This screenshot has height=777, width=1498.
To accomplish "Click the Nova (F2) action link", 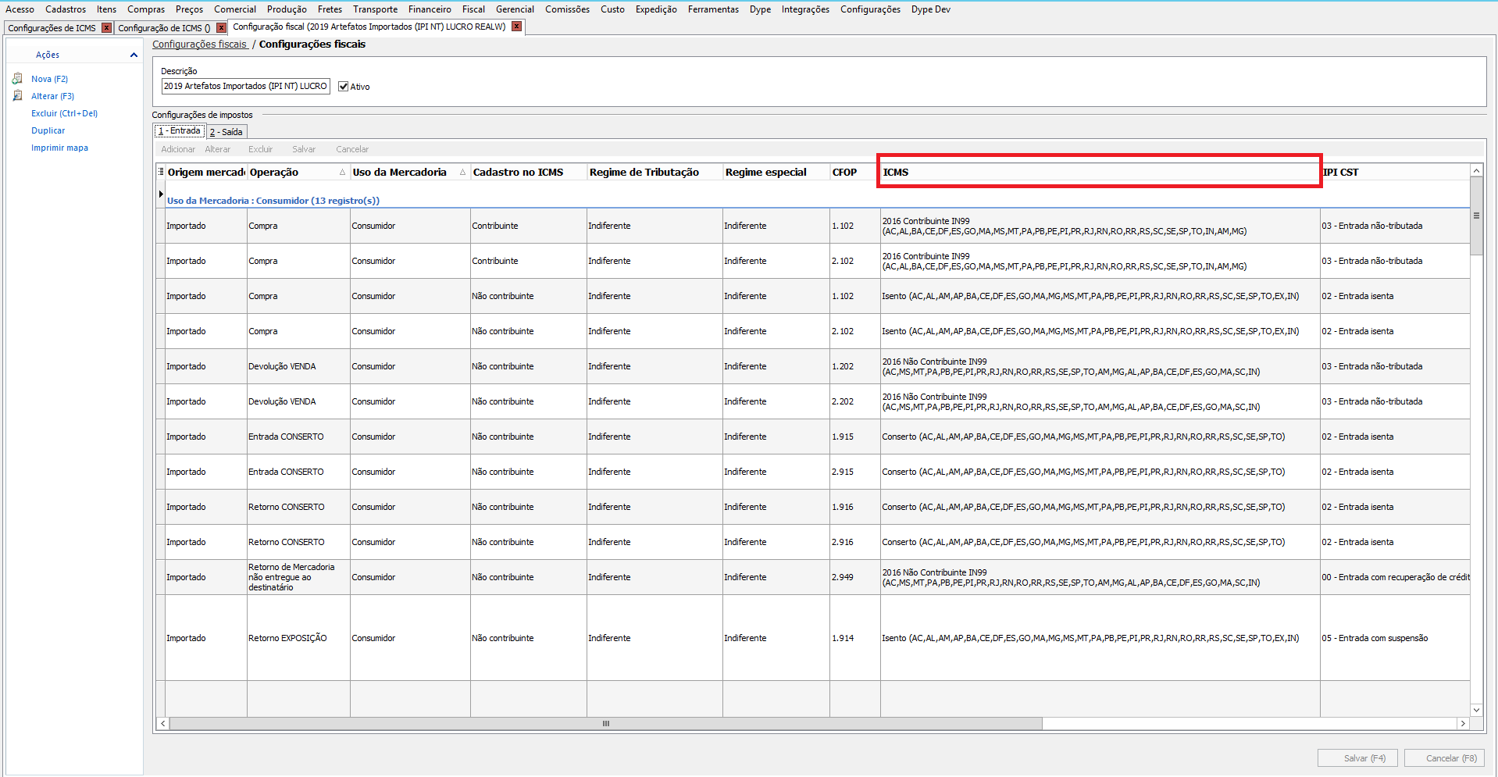I will pos(49,79).
